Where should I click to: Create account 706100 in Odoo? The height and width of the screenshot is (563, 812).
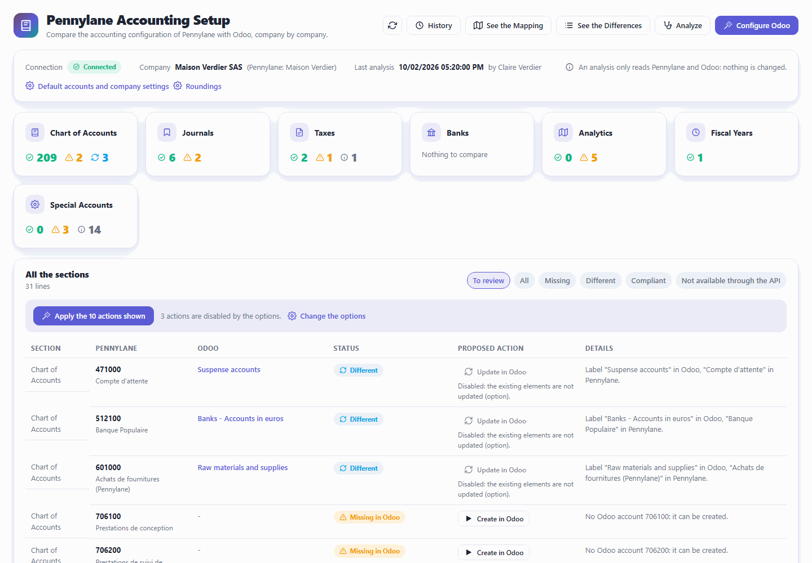[x=493, y=519]
